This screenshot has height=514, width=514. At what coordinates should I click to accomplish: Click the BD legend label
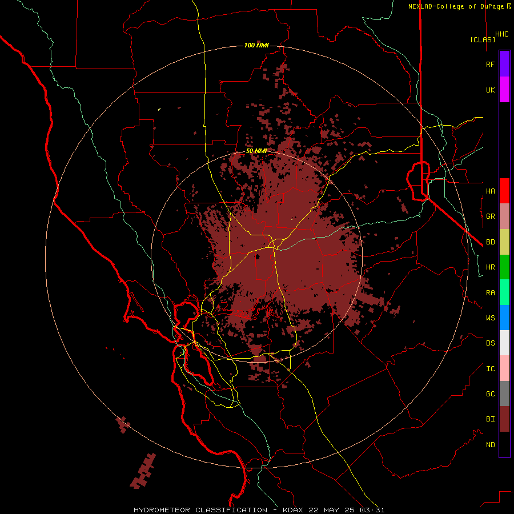coord(490,242)
